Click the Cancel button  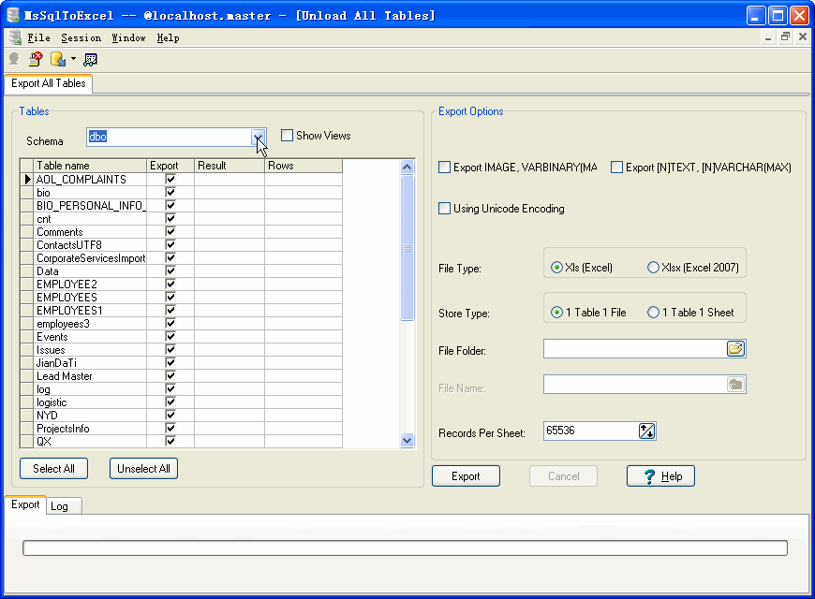[563, 475]
